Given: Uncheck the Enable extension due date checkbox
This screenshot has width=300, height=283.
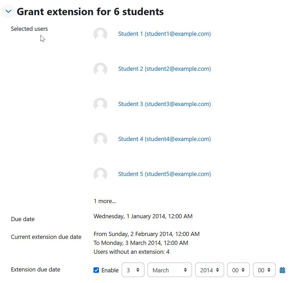Looking at the screenshot, I should point(96,270).
